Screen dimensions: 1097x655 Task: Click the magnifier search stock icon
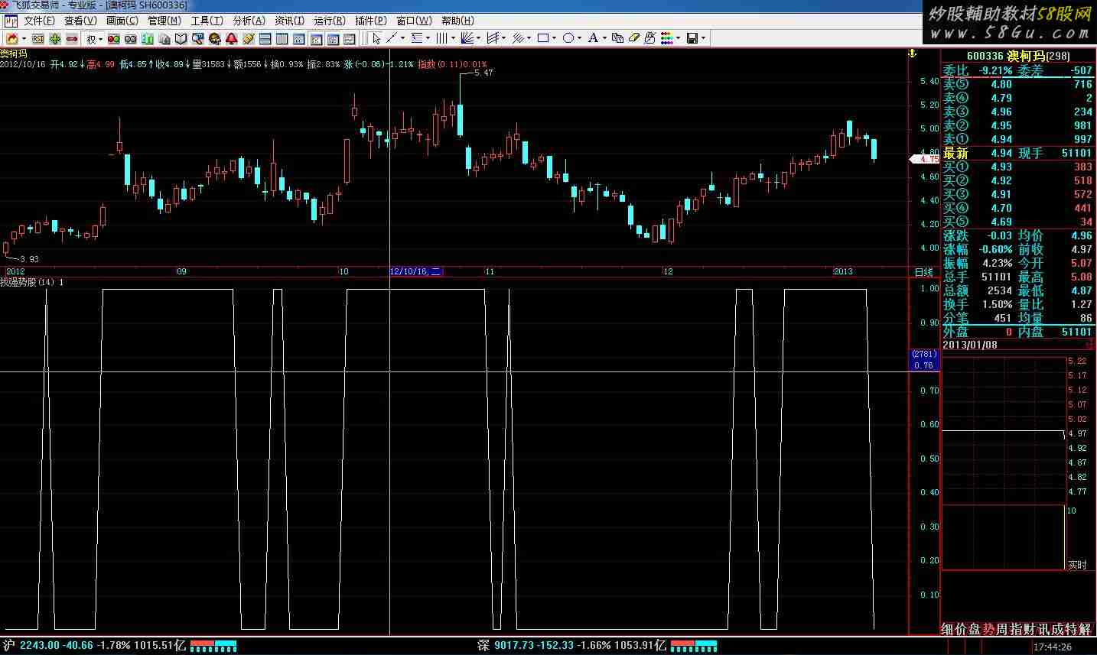[198, 38]
